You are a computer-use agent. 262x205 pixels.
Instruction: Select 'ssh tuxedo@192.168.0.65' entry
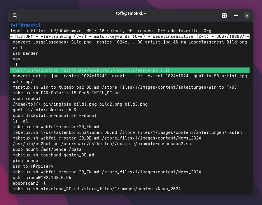pos(42,178)
